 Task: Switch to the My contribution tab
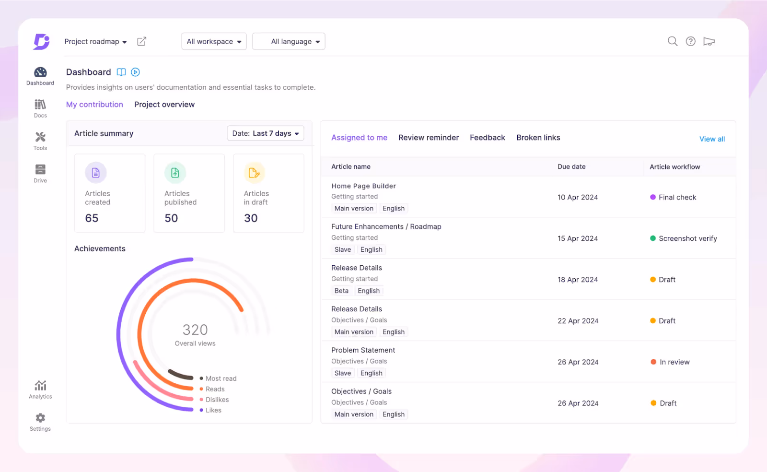(94, 105)
